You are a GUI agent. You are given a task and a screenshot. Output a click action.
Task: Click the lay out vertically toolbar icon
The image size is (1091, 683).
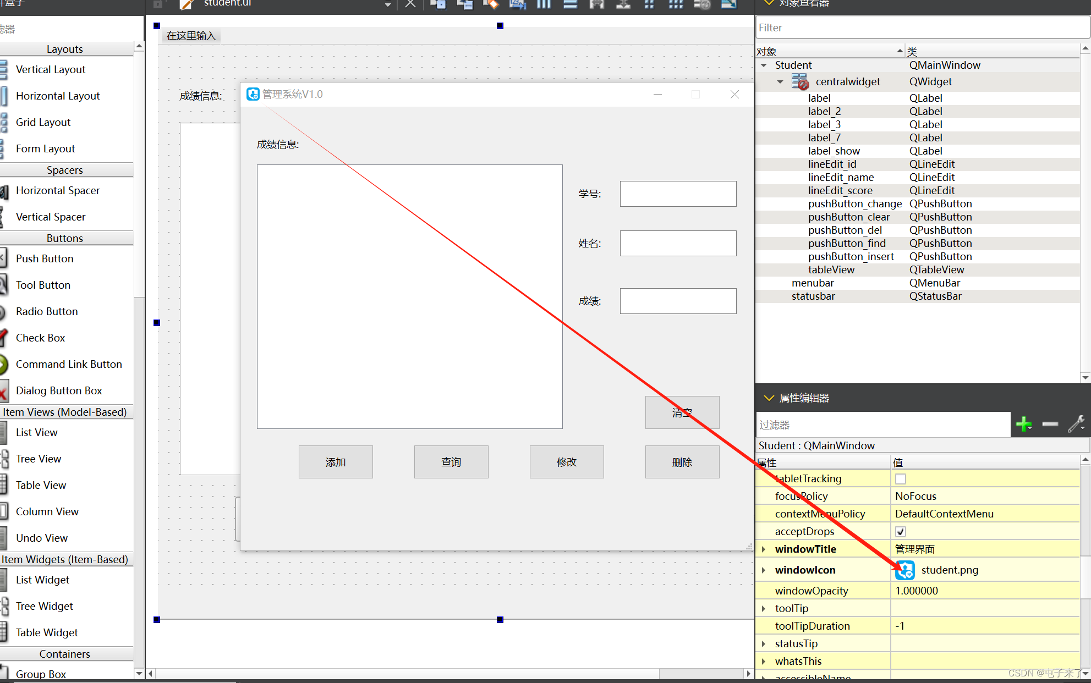(571, 4)
